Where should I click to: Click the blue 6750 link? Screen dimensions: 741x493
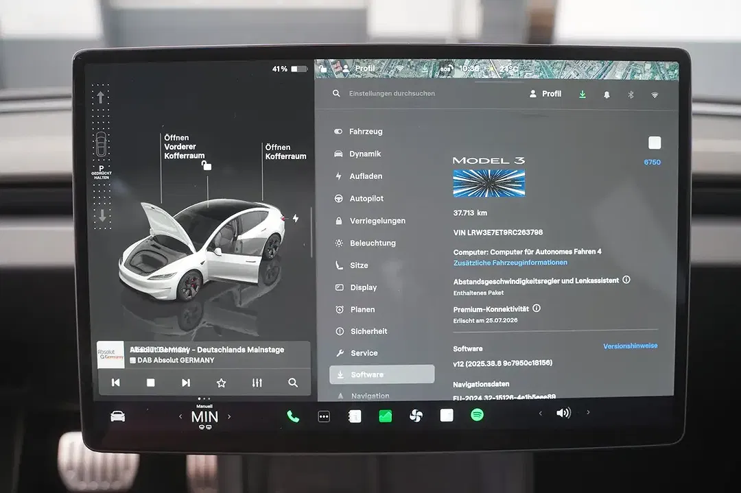(652, 162)
